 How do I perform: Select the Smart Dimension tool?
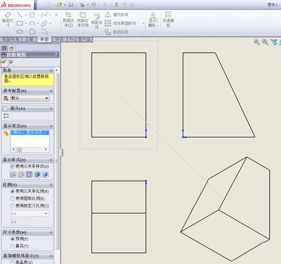(7, 20)
